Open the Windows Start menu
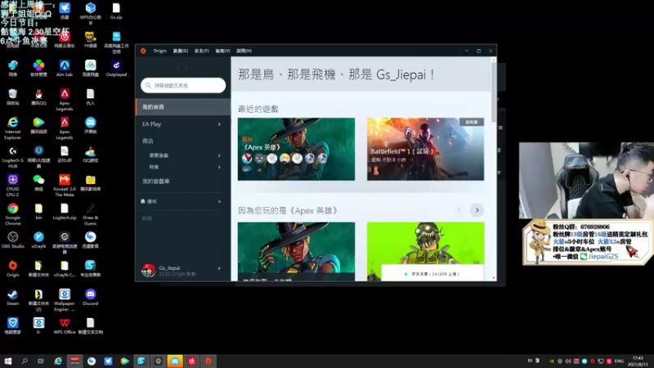 [x=8, y=361]
